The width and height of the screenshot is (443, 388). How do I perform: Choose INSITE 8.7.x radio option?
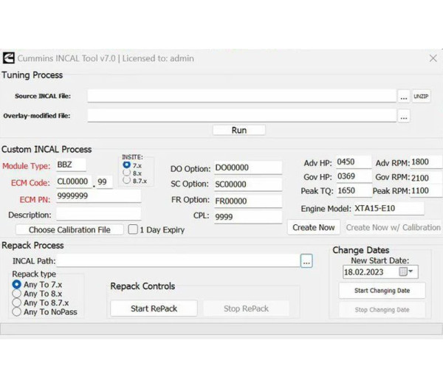pyautogui.click(x=126, y=181)
